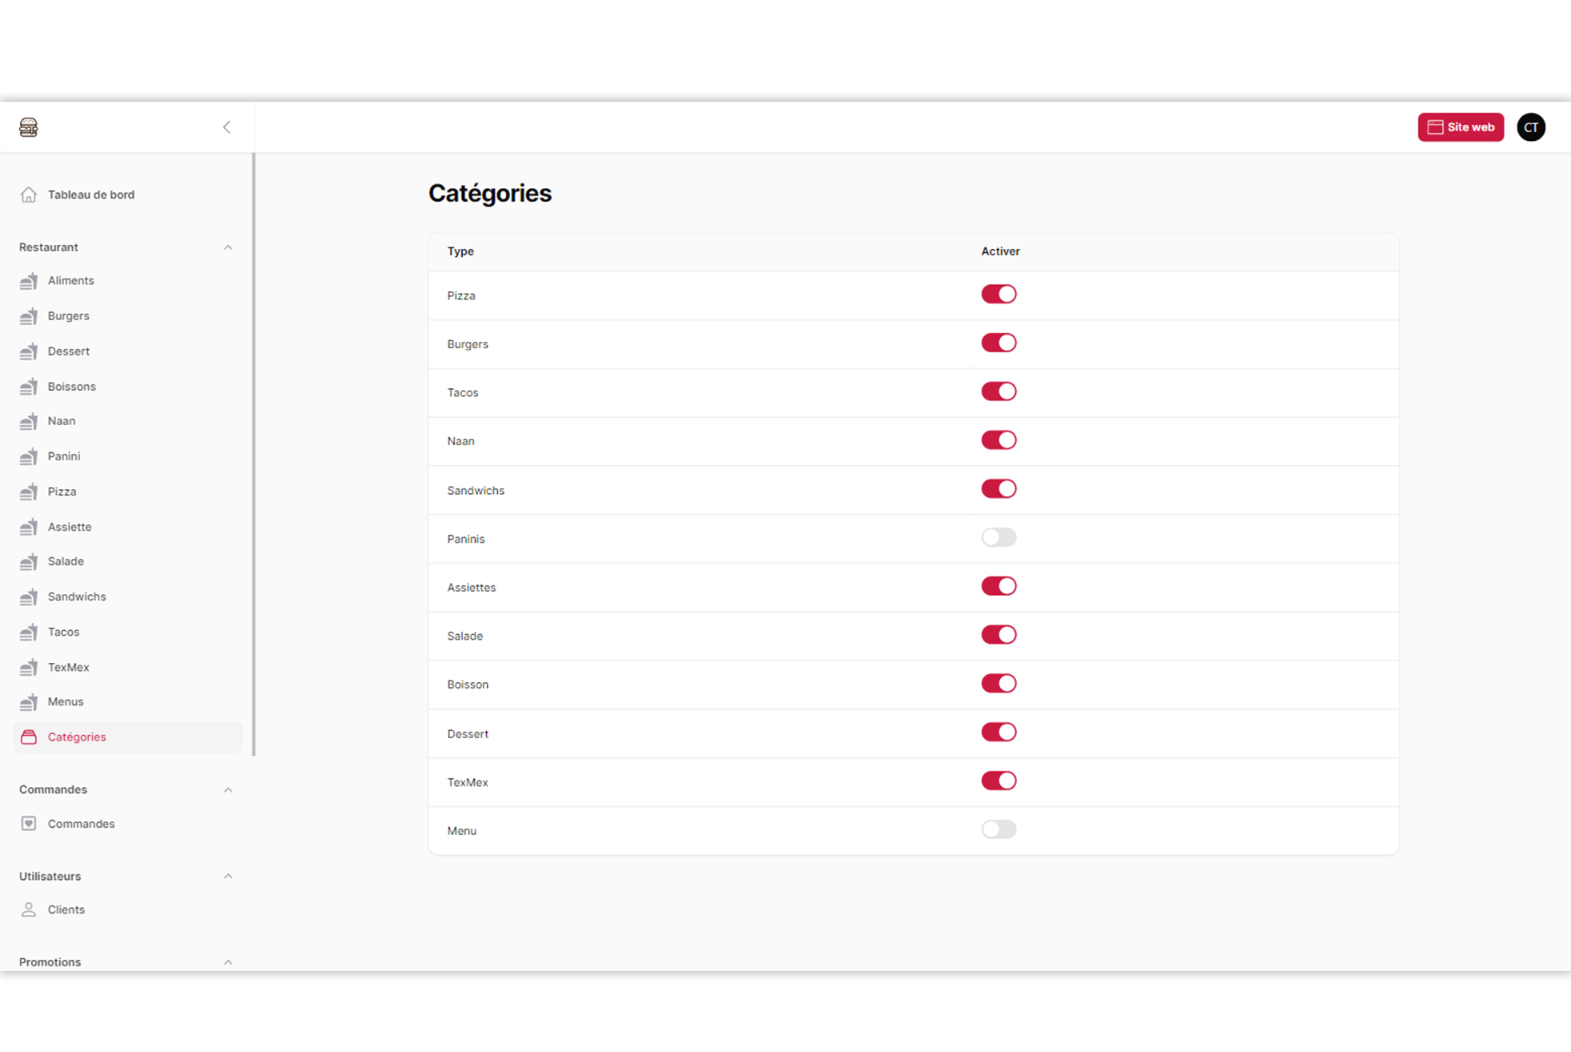The image size is (1571, 1052).
Task: Disable the Pizza category toggle
Action: pyautogui.click(x=998, y=295)
